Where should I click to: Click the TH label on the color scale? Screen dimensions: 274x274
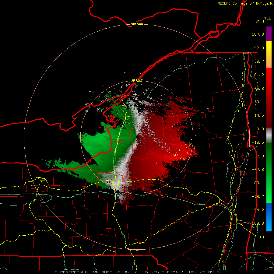[262, 237]
